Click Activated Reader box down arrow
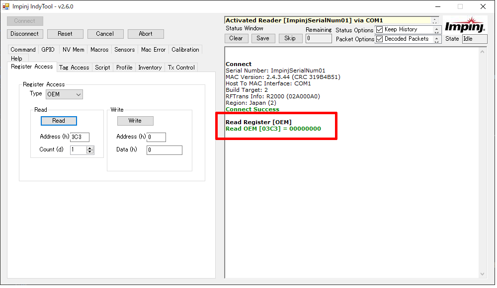Image resolution: width=497 pixels, height=288 pixels. [435, 22]
